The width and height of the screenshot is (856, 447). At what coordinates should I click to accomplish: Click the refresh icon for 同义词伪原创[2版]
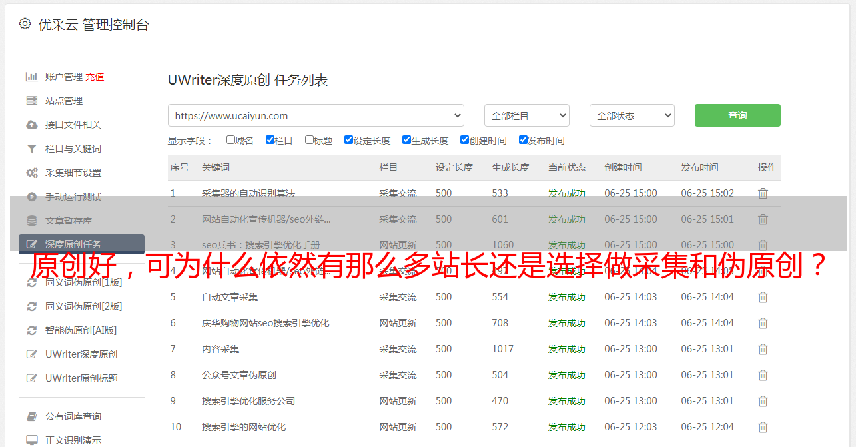click(x=31, y=306)
